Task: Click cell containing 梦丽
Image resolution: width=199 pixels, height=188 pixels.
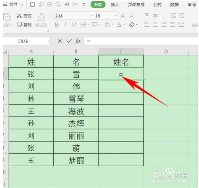Action: click(x=76, y=160)
